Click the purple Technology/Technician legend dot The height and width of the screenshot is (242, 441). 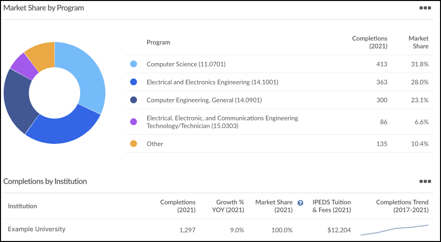pyautogui.click(x=134, y=122)
